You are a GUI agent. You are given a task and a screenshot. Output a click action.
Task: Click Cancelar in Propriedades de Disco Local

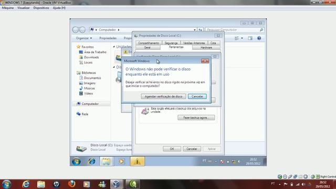[192, 149]
